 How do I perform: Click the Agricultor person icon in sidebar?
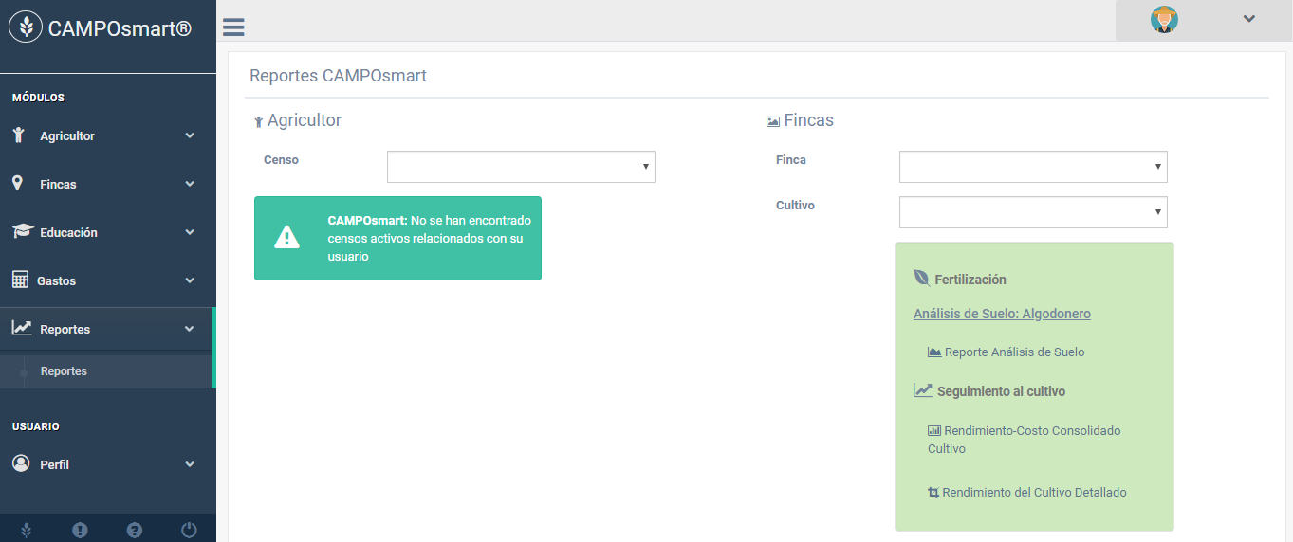coord(19,135)
